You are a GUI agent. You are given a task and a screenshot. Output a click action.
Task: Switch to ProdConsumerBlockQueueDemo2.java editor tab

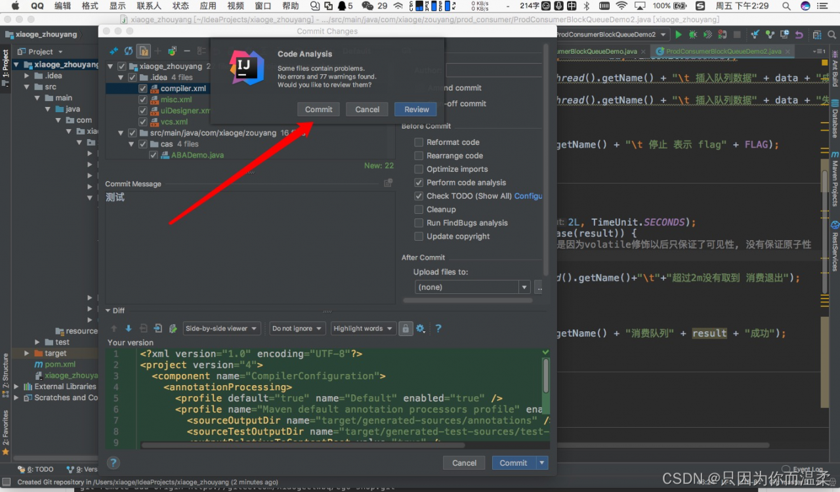click(x=724, y=51)
